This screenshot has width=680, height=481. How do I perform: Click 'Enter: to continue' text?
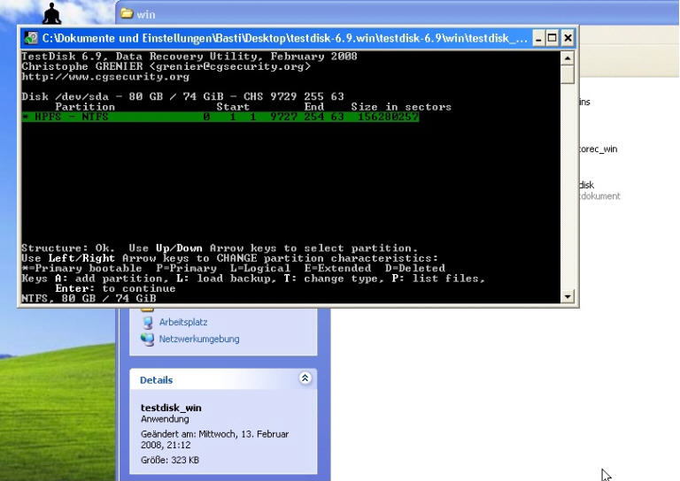[115, 288]
